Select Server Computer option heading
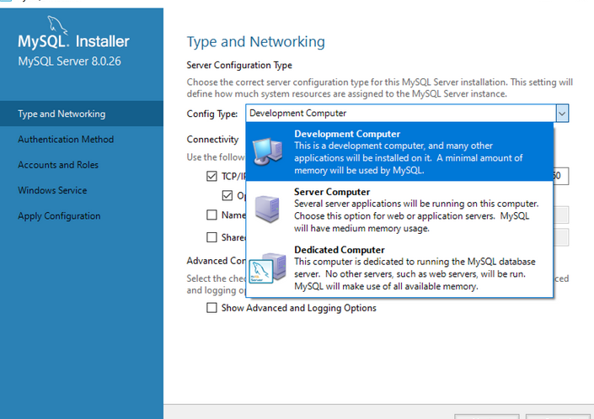Viewport: 594px width, 419px height. (332, 192)
